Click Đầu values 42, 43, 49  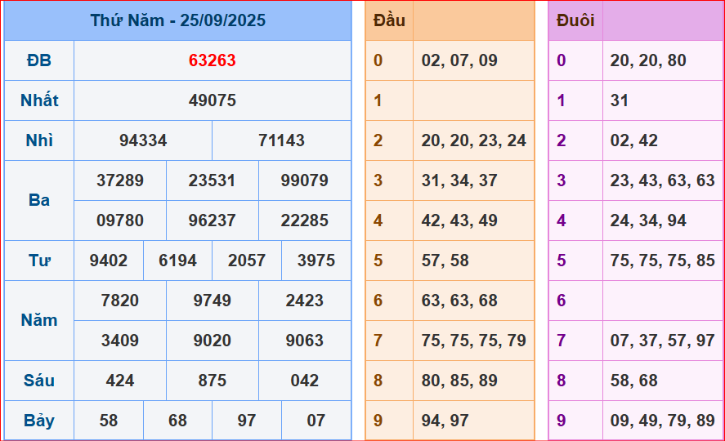459,220
